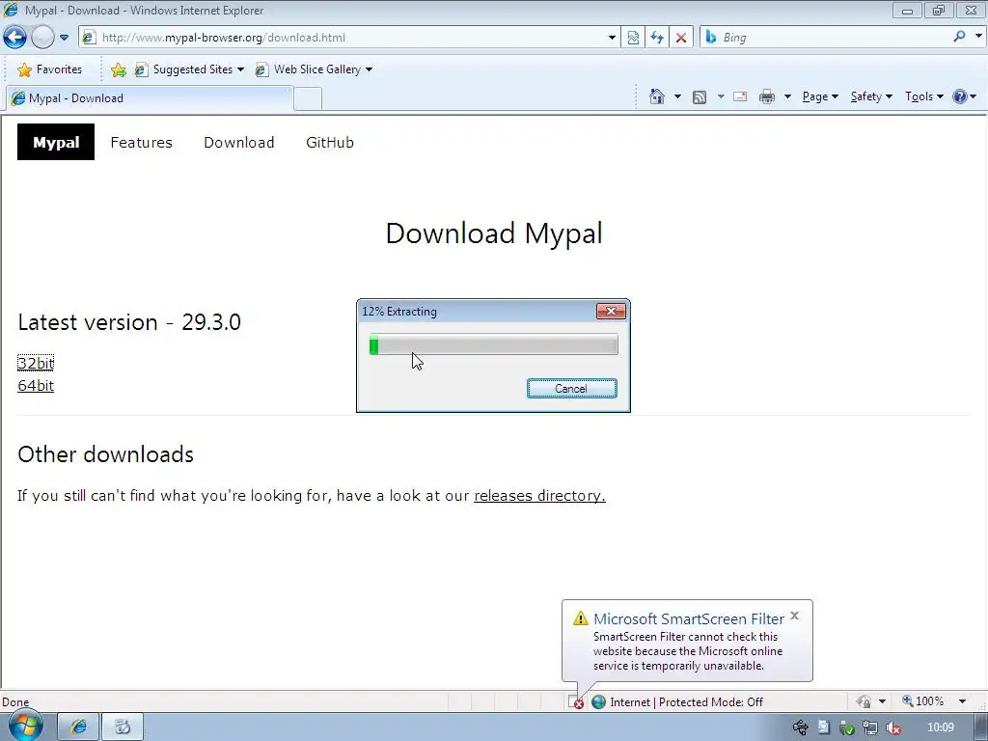Click the Latest version - 29.3.0 text
988x741 pixels.
point(129,322)
